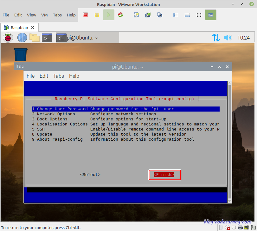Click the green unity console view icon

coord(211,15)
